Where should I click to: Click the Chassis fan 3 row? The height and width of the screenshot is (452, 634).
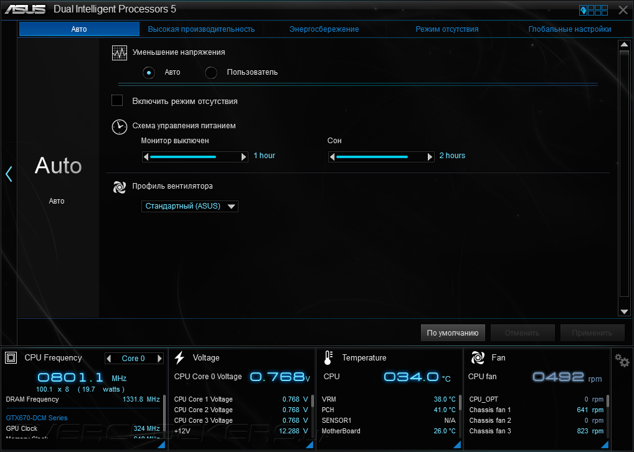tap(536, 431)
